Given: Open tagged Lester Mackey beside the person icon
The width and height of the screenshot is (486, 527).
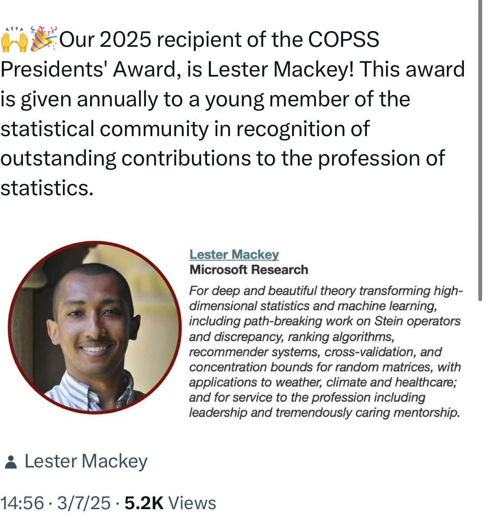Looking at the screenshot, I should pos(86,461).
